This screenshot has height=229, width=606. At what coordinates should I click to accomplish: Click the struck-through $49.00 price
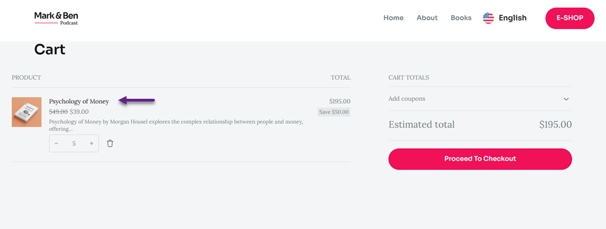pyautogui.click(x=58, y=112)
